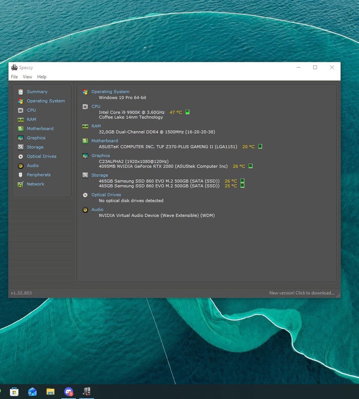The image size is (359, 399).
Task: Open Peripherals in the sidebar
Action: pos(38,175)
